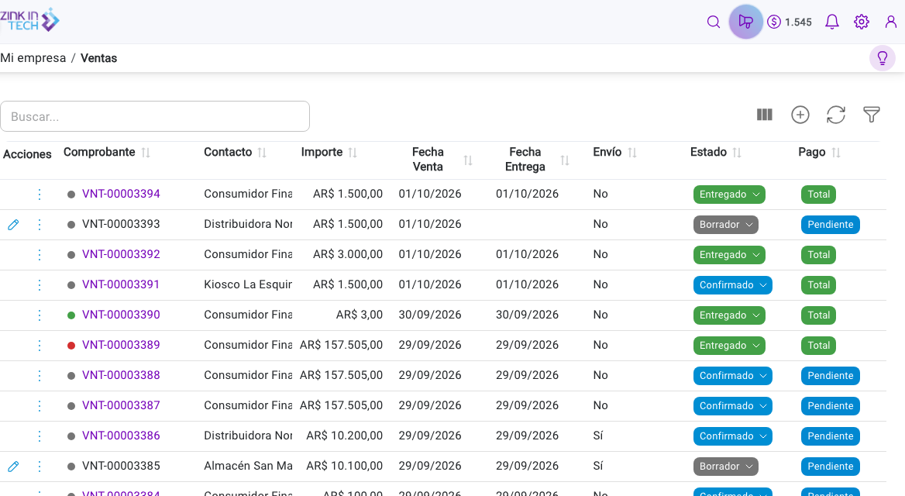
Task: Sort by the Estado column
Action: 737,153
